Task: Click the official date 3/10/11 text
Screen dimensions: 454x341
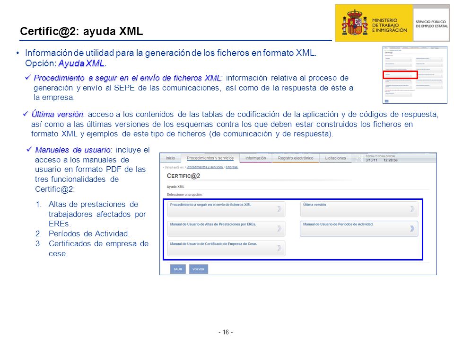Action: point(371,160)
